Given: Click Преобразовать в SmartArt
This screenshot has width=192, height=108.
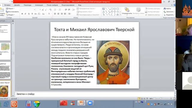Looking at the screenshot, I should tap(88, 15).
